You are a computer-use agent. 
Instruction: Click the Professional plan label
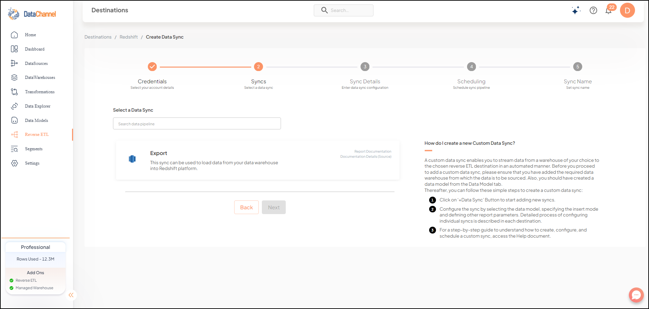coord(36,247)
